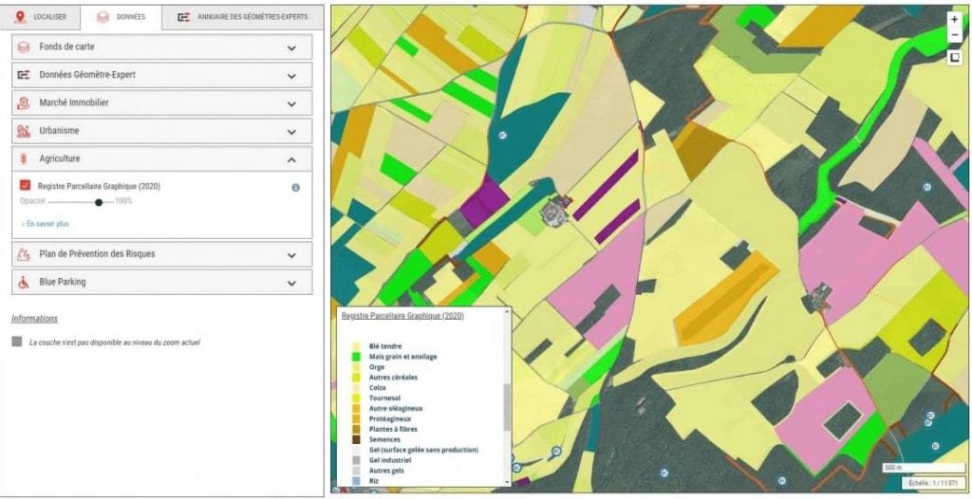Select the Données tab
This screenshot has height=499, width=972.
121,17
